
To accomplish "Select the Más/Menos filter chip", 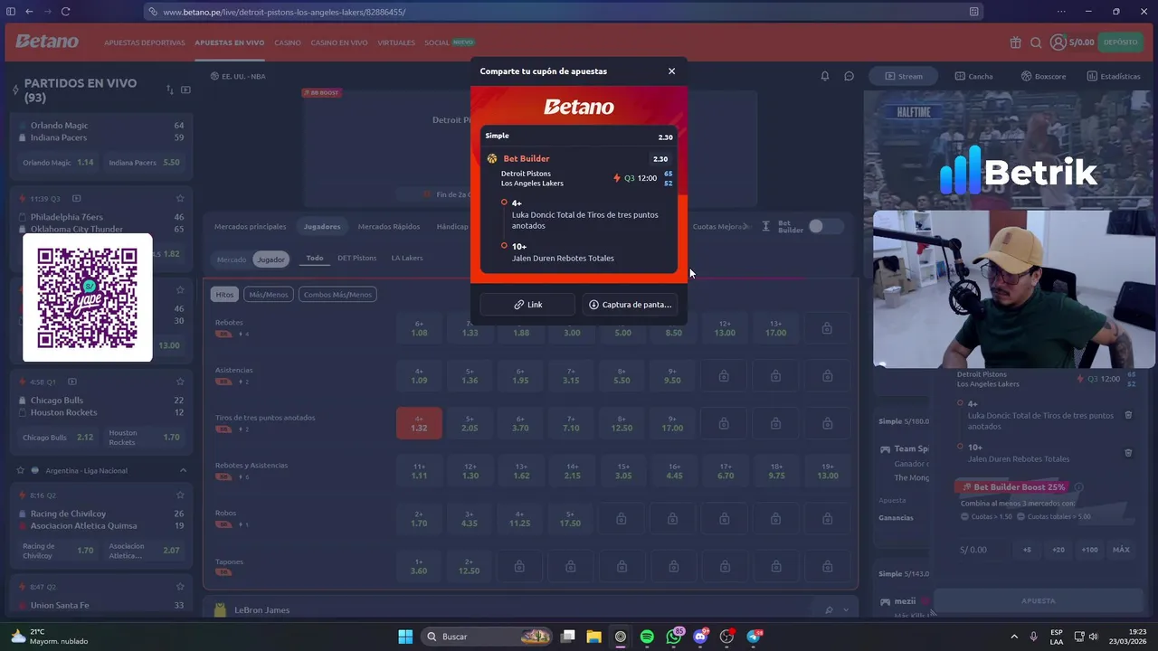I will coord(269,294).
